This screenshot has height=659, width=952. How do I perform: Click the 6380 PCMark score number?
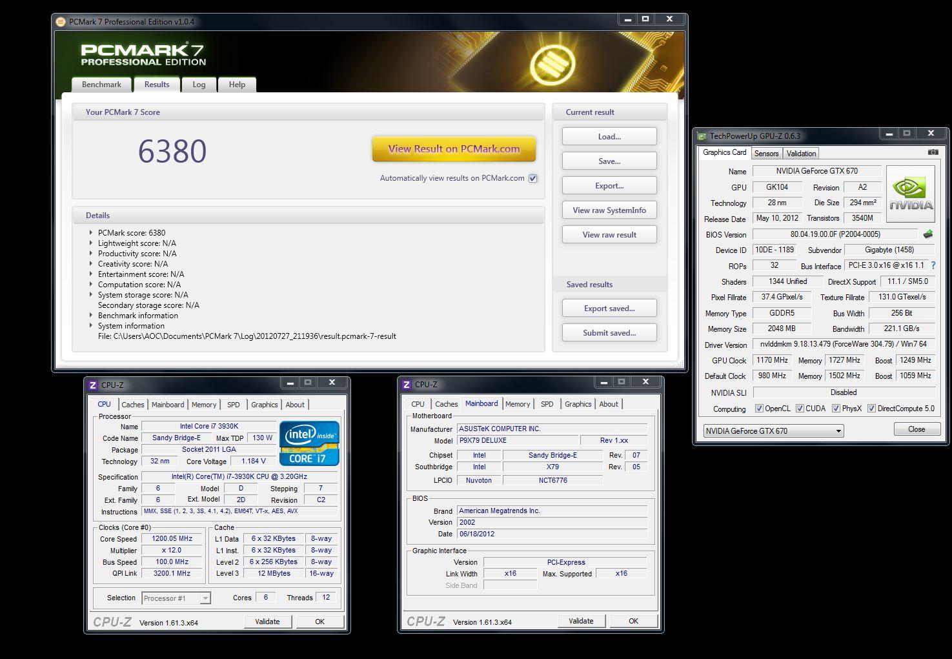pyautogui.click(x=172, y=151)
